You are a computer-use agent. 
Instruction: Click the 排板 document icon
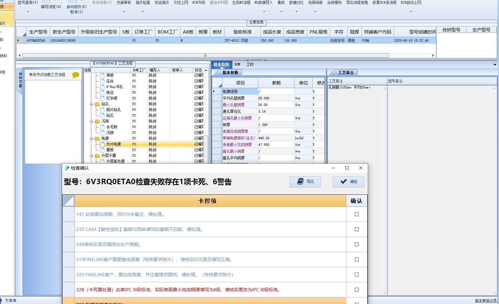point(102,75)
